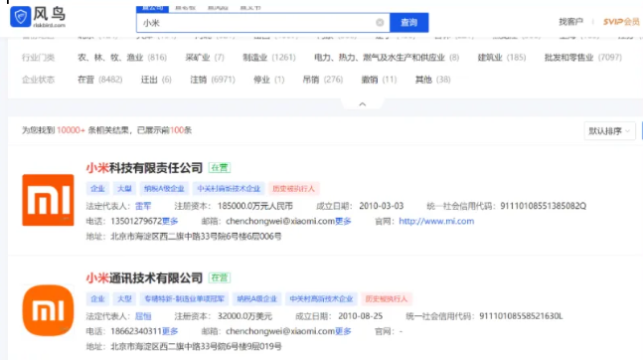Filter company status 停业 (1)

pos(269,80)
